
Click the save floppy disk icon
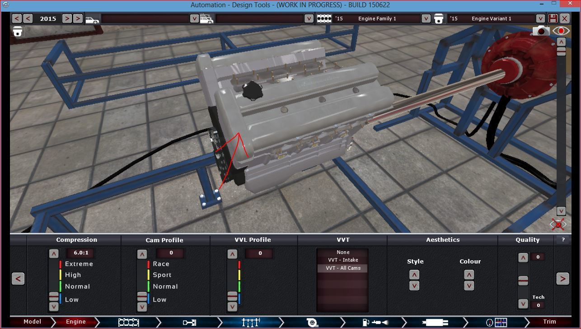tap(553, 19)
